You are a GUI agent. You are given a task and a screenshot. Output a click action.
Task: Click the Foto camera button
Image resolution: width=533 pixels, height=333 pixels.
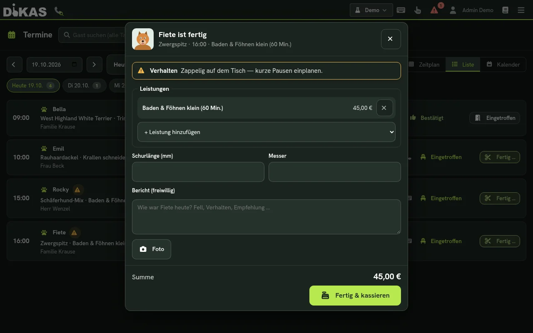coord(152,249)
